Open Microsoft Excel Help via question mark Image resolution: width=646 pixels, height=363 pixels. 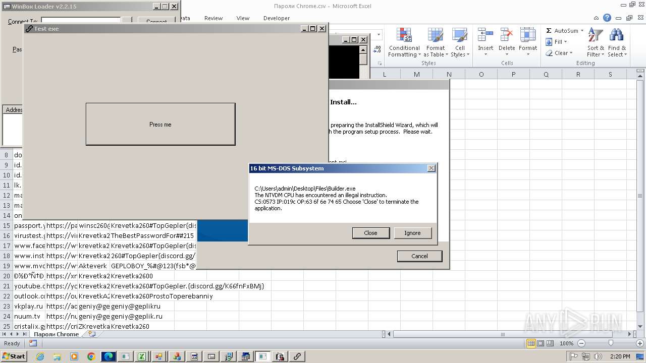coord(607,18)
